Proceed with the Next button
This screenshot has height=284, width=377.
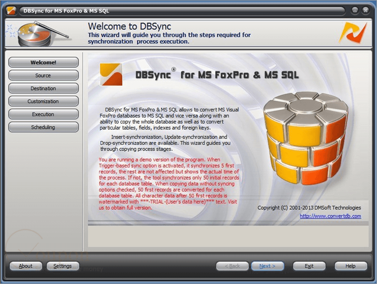[267, 266]
